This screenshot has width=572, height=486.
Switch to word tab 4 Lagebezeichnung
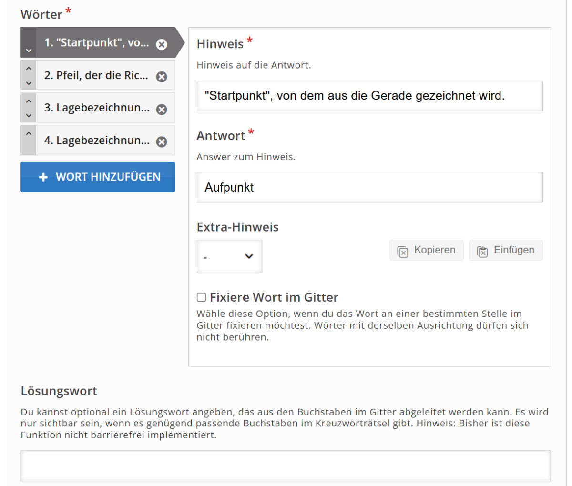pyautogui.click(x=96, y=141)
